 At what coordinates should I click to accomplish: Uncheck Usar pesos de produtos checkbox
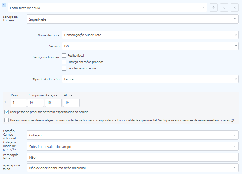pyautogui.click(x=7, y=112)
